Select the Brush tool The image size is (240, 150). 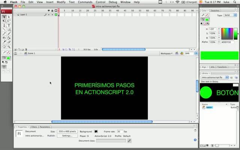[x=9, y=33]
